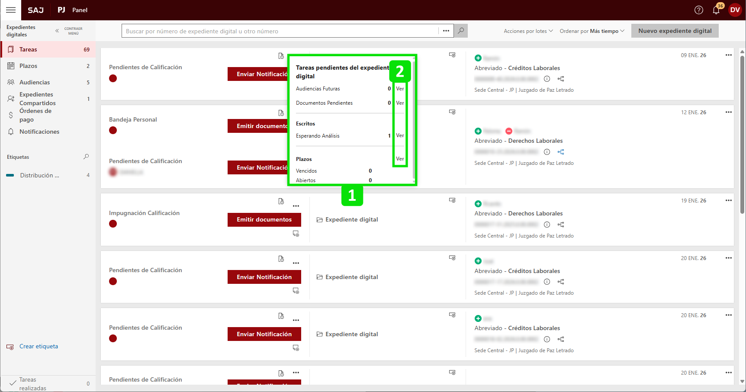
Task: Click the Crear etiqueta link
Action: [x=39, y=346]
